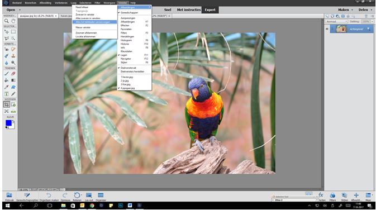Show the Gereedschapsopties tool options
Image resolution: width=376 pixels, height=210 pixels.
(x=27, y=197)
